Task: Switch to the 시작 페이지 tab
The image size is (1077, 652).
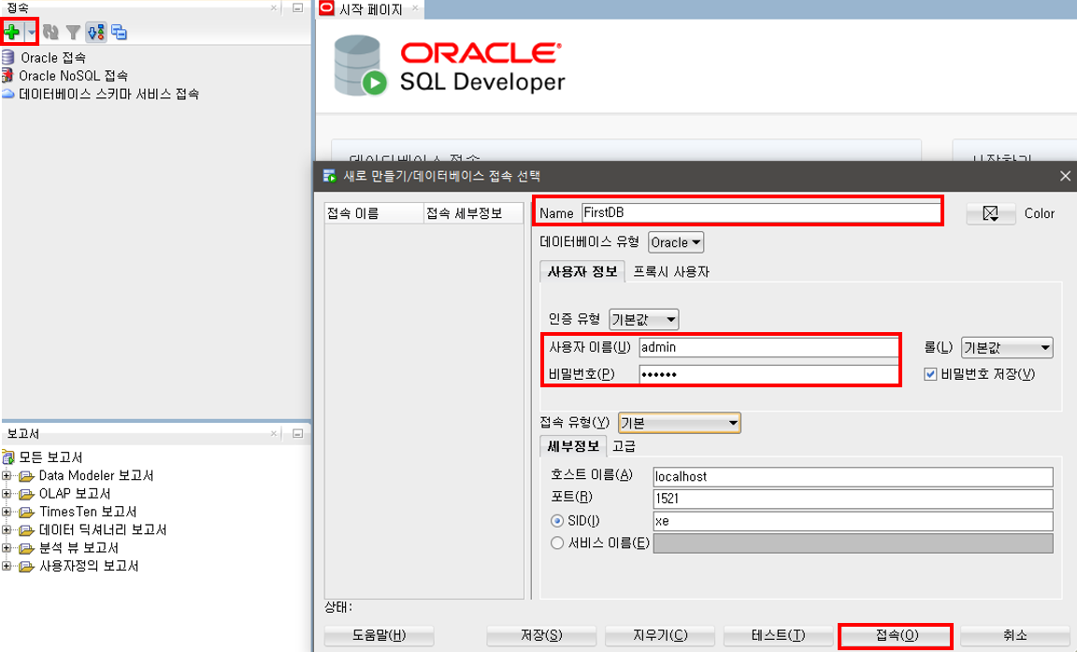Action: [x=370, y=9]
